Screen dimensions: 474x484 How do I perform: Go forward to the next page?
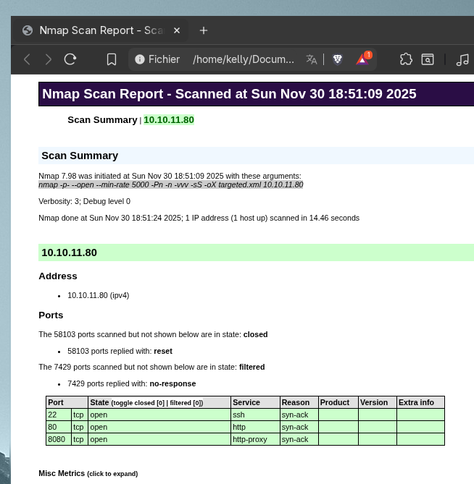49,59
